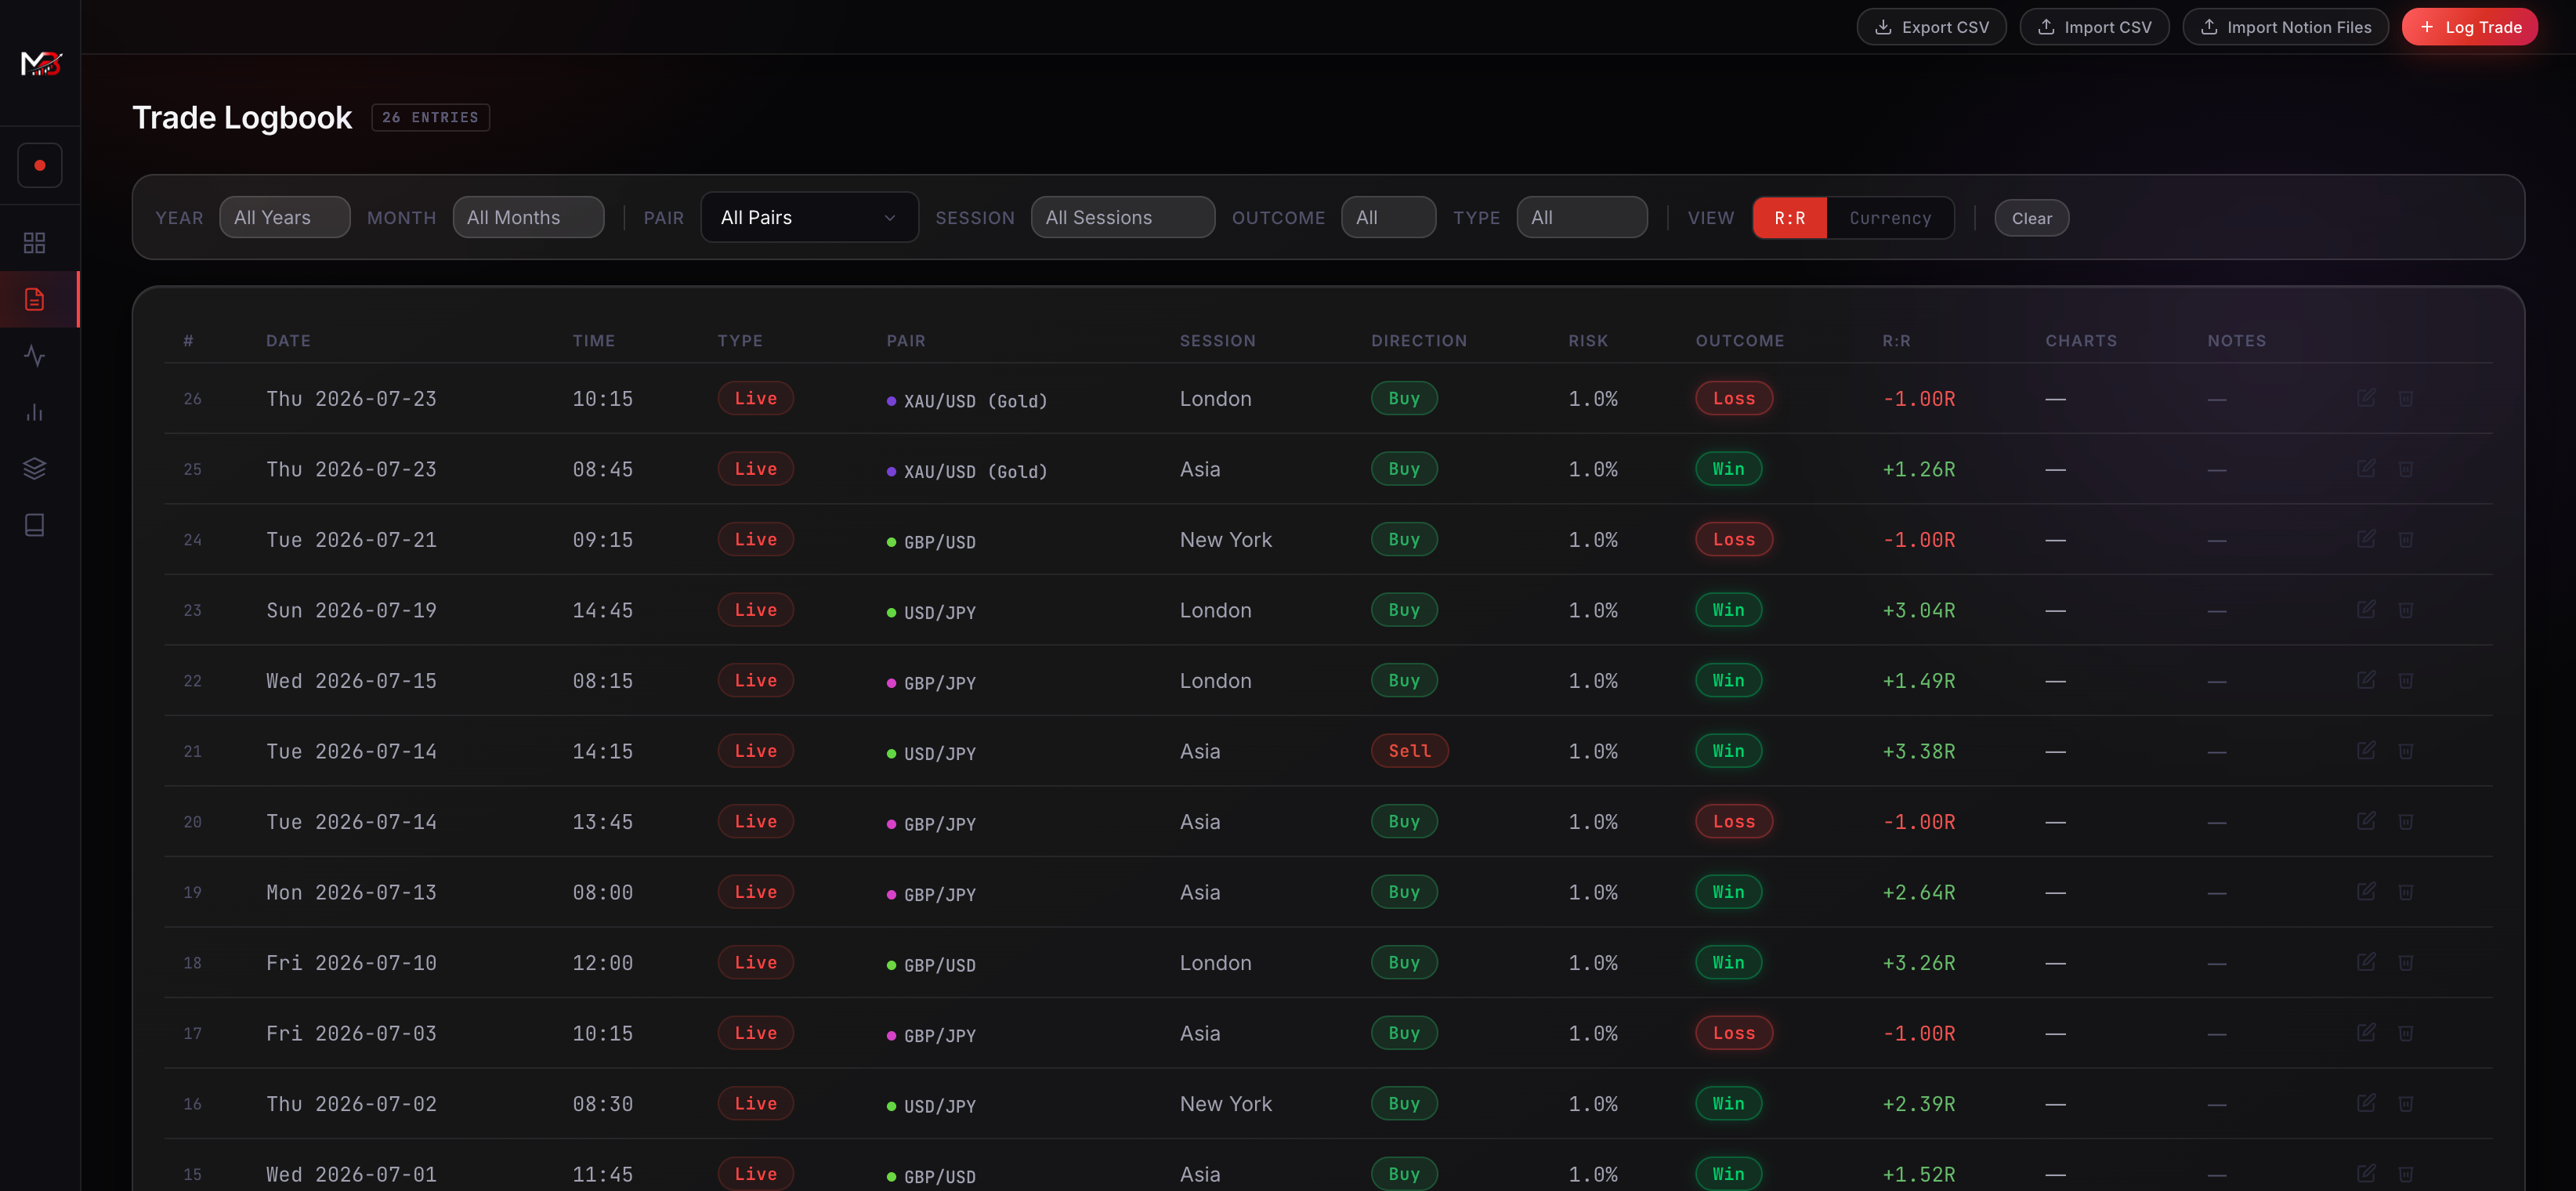Edit trade 21 Sell row pencil icon
Image resolution: width=2576 pixels, height=1191 pixels.
[2366, 751]
